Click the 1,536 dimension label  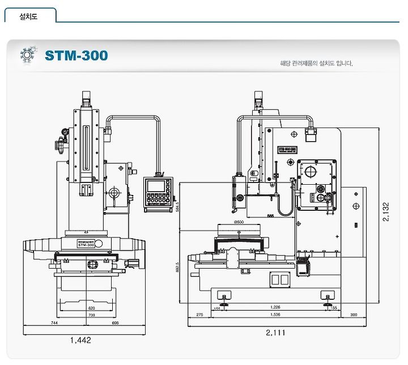[275, 315]
